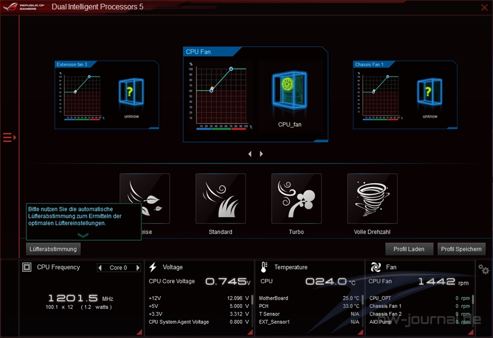This screenshot has height=338, width=493.
Task: Click the Fan list scrollbar
Action: pos(473,299)
